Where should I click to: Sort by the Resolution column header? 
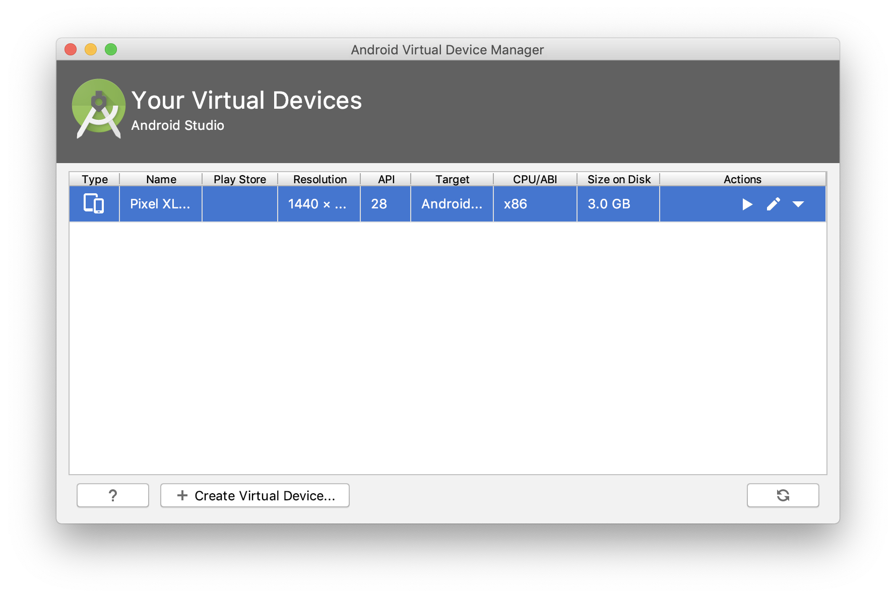(319, 179)
